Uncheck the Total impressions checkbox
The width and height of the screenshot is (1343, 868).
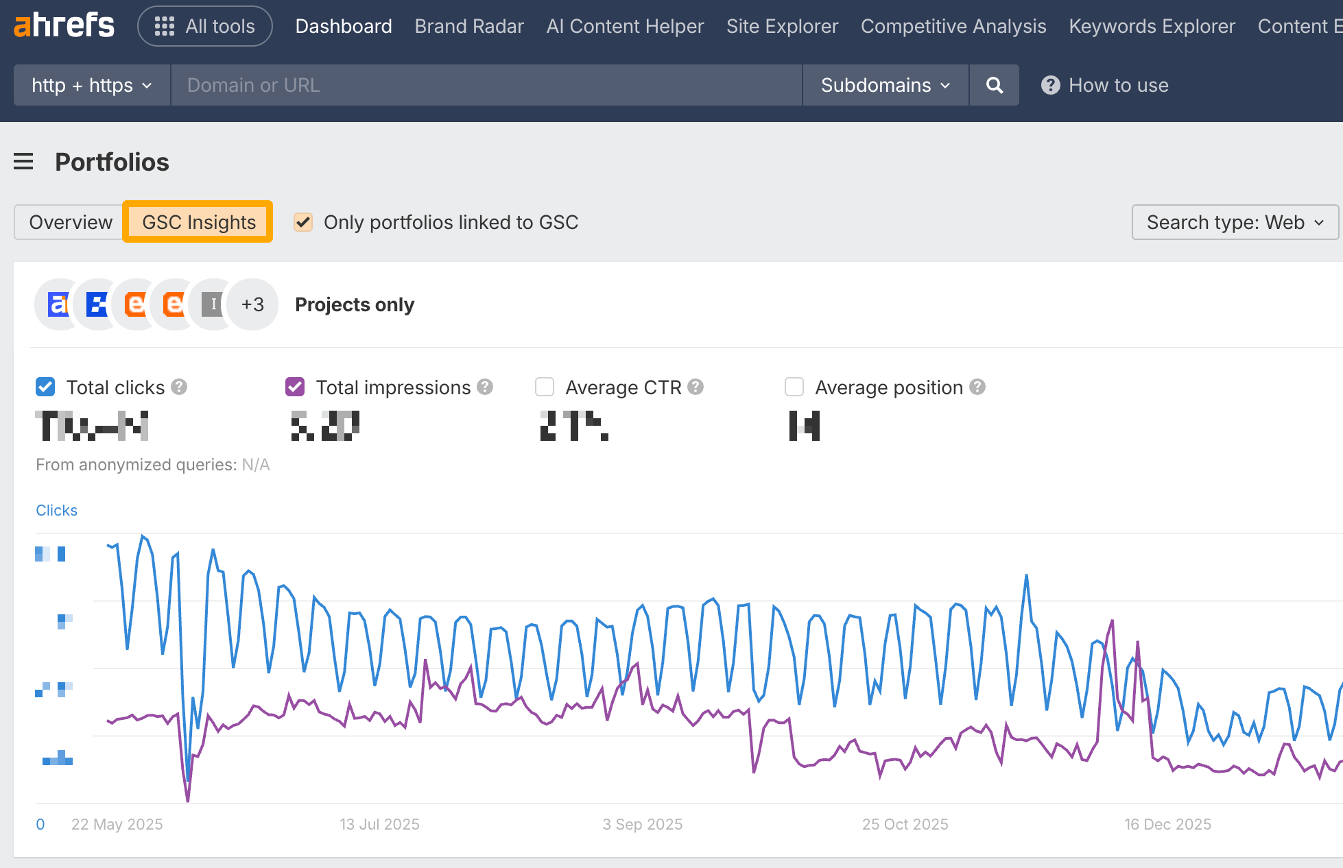pos(295,387)
